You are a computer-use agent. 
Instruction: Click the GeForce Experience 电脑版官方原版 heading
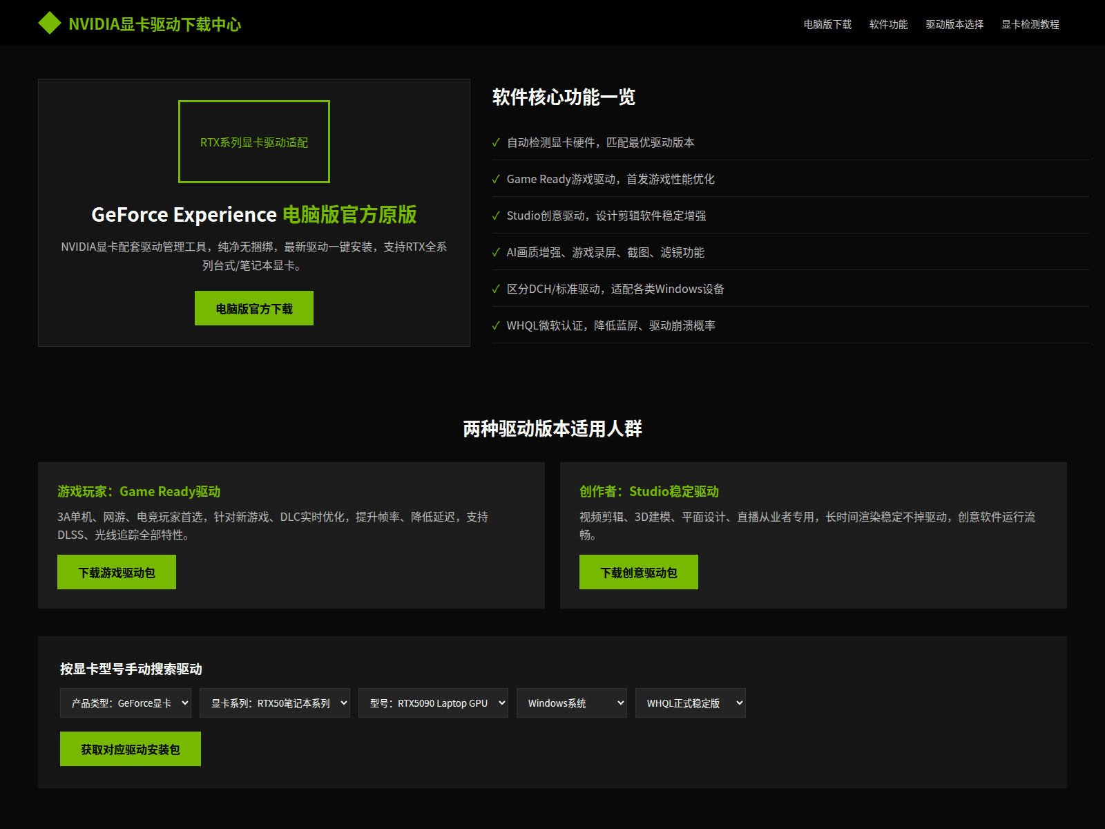[254, 215]
